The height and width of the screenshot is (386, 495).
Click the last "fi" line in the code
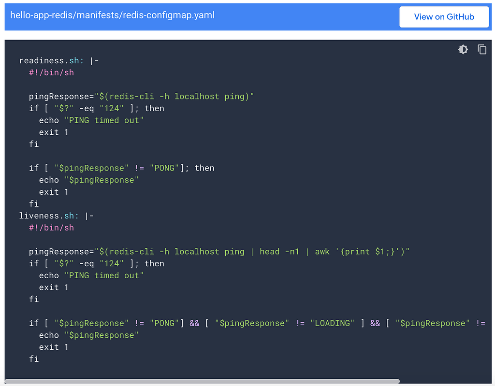pos(34,359)
